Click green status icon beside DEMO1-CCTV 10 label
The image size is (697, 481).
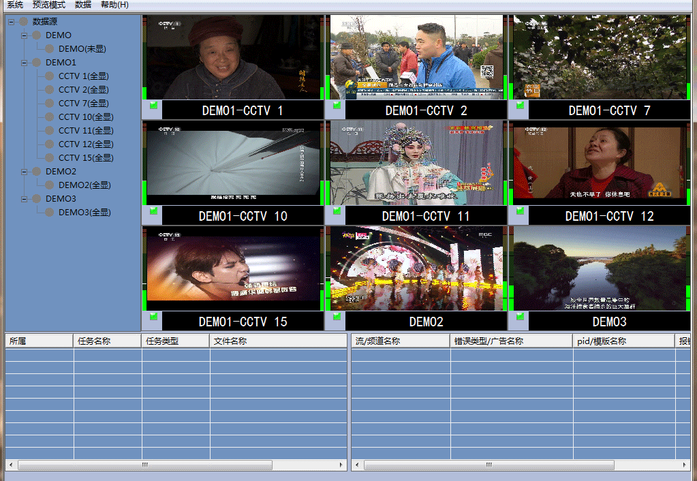click(153, 211)
